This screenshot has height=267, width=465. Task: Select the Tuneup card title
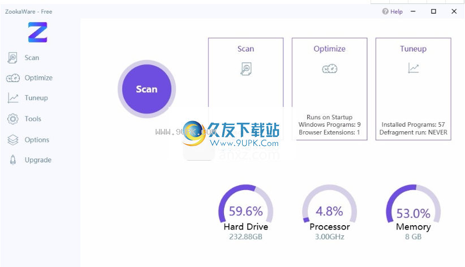[x=414, y=49]
